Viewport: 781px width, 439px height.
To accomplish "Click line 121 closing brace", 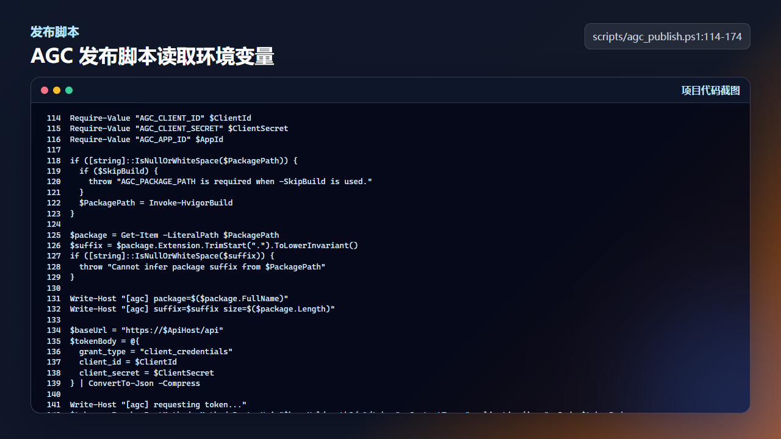I will pyautogui.click(x=82, y=193).
